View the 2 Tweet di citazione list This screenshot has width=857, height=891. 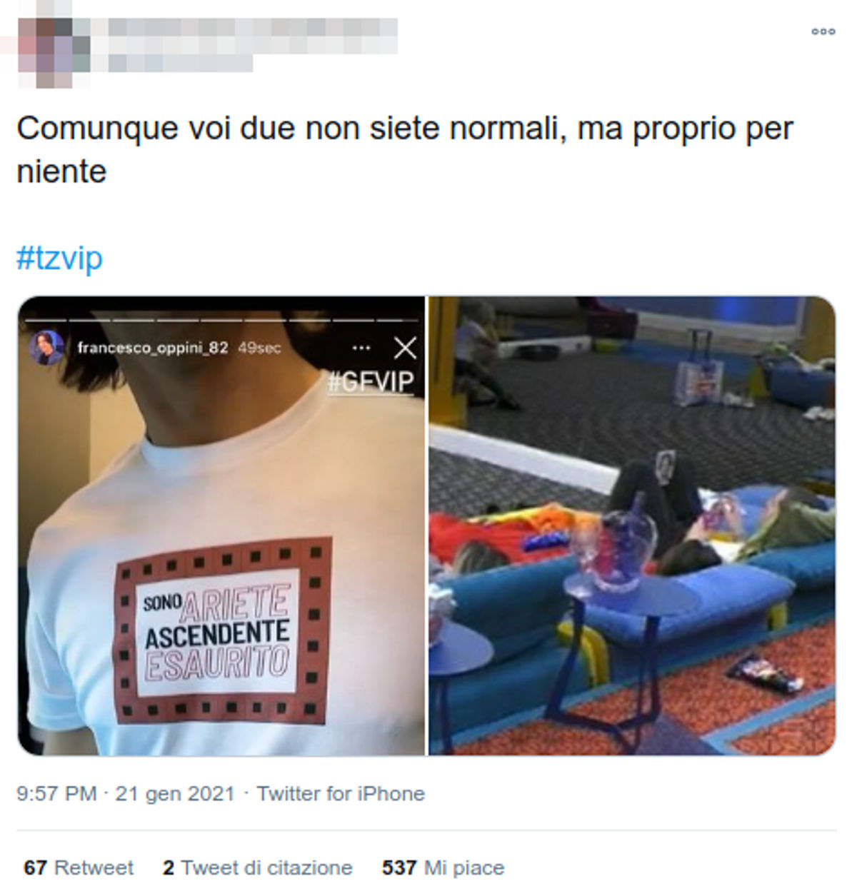click(x=257, y=867)
